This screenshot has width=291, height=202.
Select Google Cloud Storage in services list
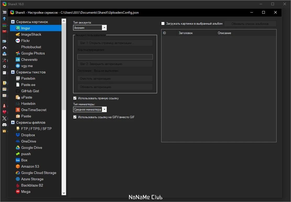pyautogui.click(x=39, y=173)
